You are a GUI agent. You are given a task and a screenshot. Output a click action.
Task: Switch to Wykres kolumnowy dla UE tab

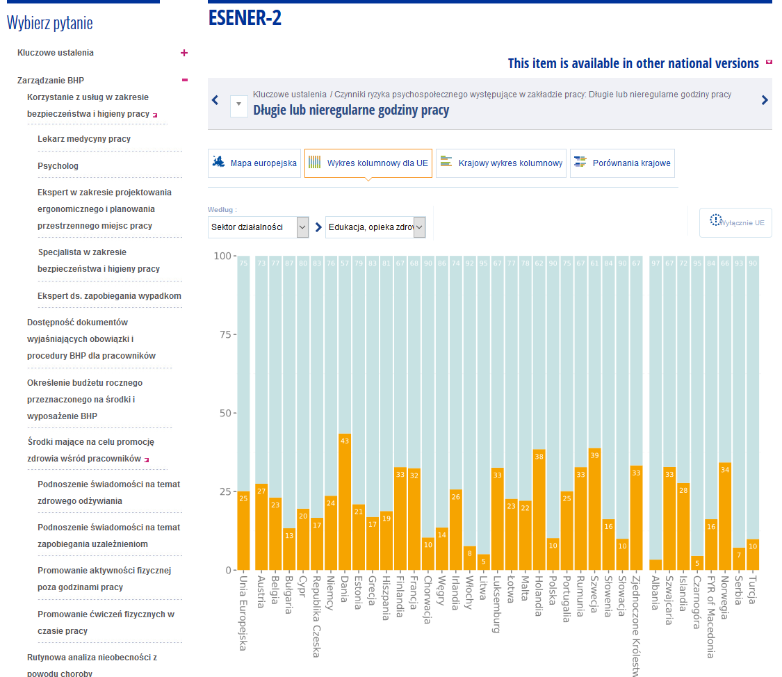[368, 163]
